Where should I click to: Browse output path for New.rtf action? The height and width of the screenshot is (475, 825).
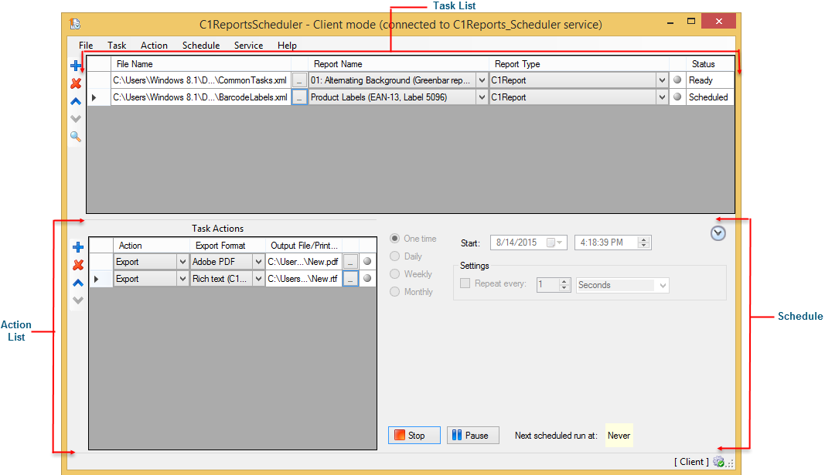[x=350, y=279]
